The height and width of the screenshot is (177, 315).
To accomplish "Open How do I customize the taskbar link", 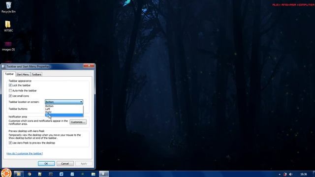I will pyautogui.click(x=25, y=153).
